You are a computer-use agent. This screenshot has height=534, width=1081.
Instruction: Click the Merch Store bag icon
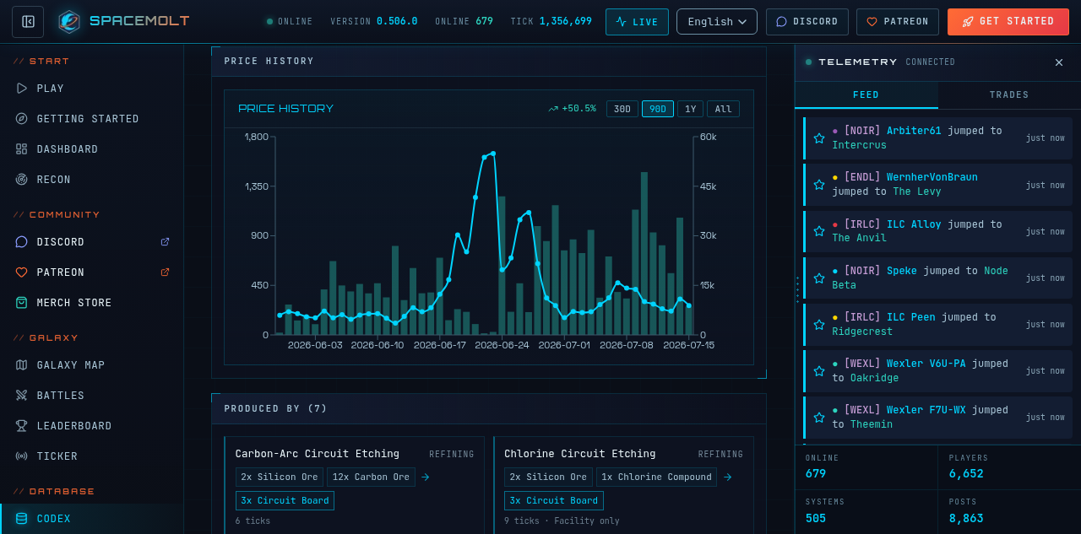21,303
